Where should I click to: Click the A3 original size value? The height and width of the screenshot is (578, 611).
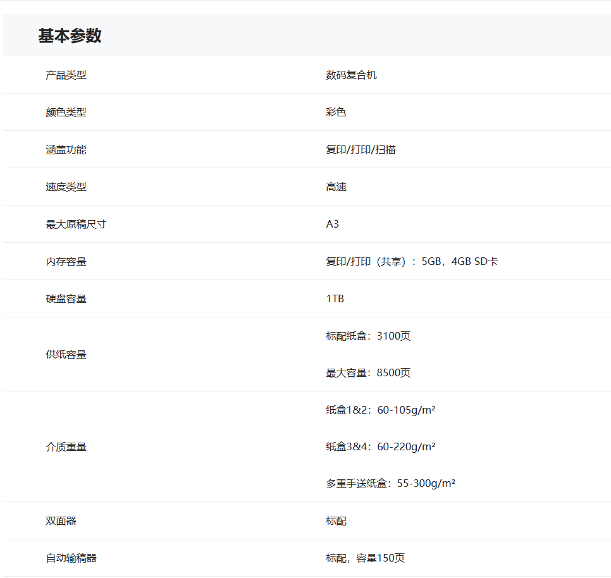coord(333,224)
